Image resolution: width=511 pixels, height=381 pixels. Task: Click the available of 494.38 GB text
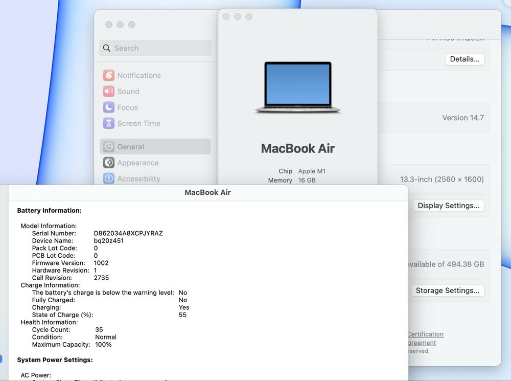446,264
